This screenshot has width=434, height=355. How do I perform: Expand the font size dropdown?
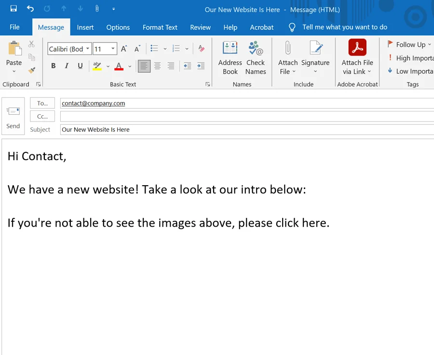(113, 49)
